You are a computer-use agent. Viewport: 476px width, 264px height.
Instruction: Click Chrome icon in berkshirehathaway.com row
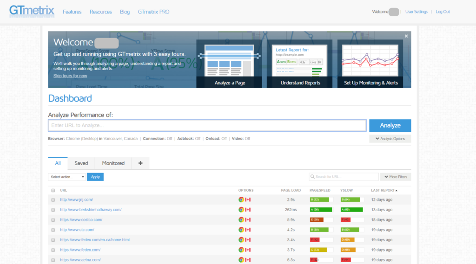(241, 210)
